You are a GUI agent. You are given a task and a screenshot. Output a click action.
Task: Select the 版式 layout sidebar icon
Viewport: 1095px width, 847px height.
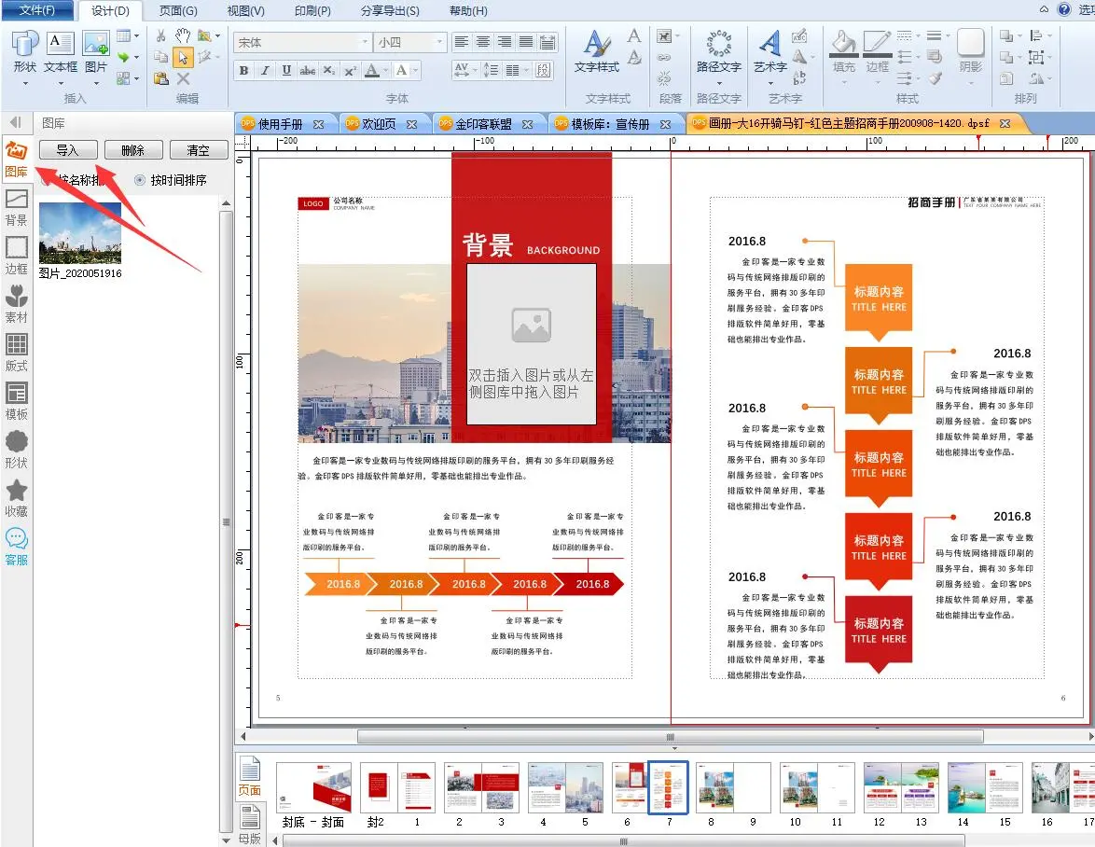17,353
